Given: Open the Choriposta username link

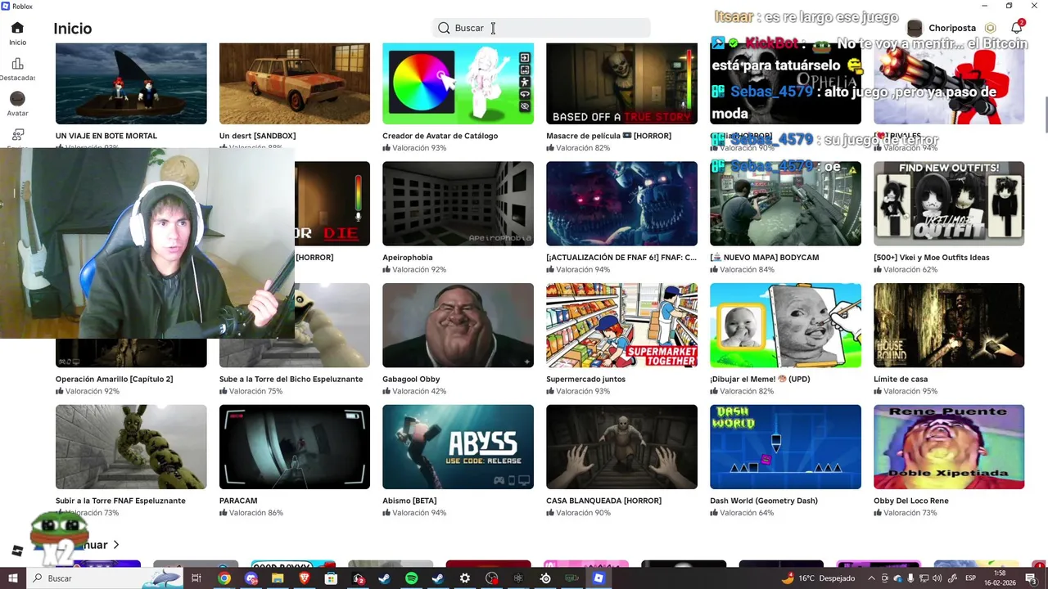Looking at the screenshot, I should (x=952, y=28).
